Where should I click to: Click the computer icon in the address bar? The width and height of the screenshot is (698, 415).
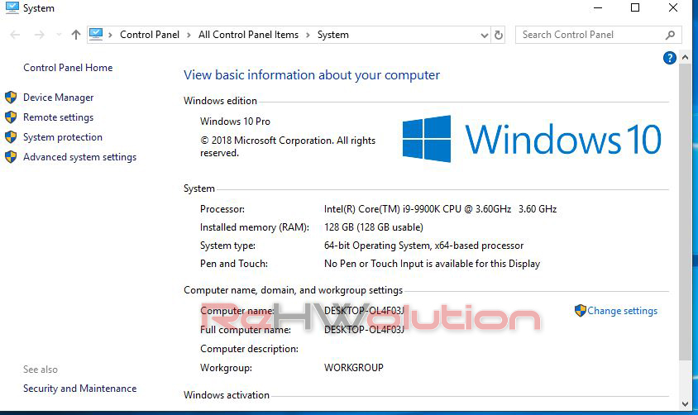click(96, 35)
